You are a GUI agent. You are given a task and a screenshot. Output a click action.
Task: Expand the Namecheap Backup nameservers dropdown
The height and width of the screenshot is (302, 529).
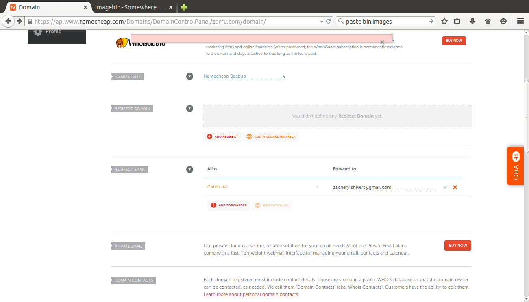[245, 76]
